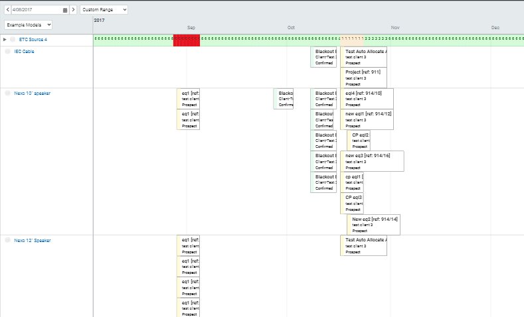Click the Nov month header
The height and width of the screenshot is (317, 524).
(x=395, y=28)
